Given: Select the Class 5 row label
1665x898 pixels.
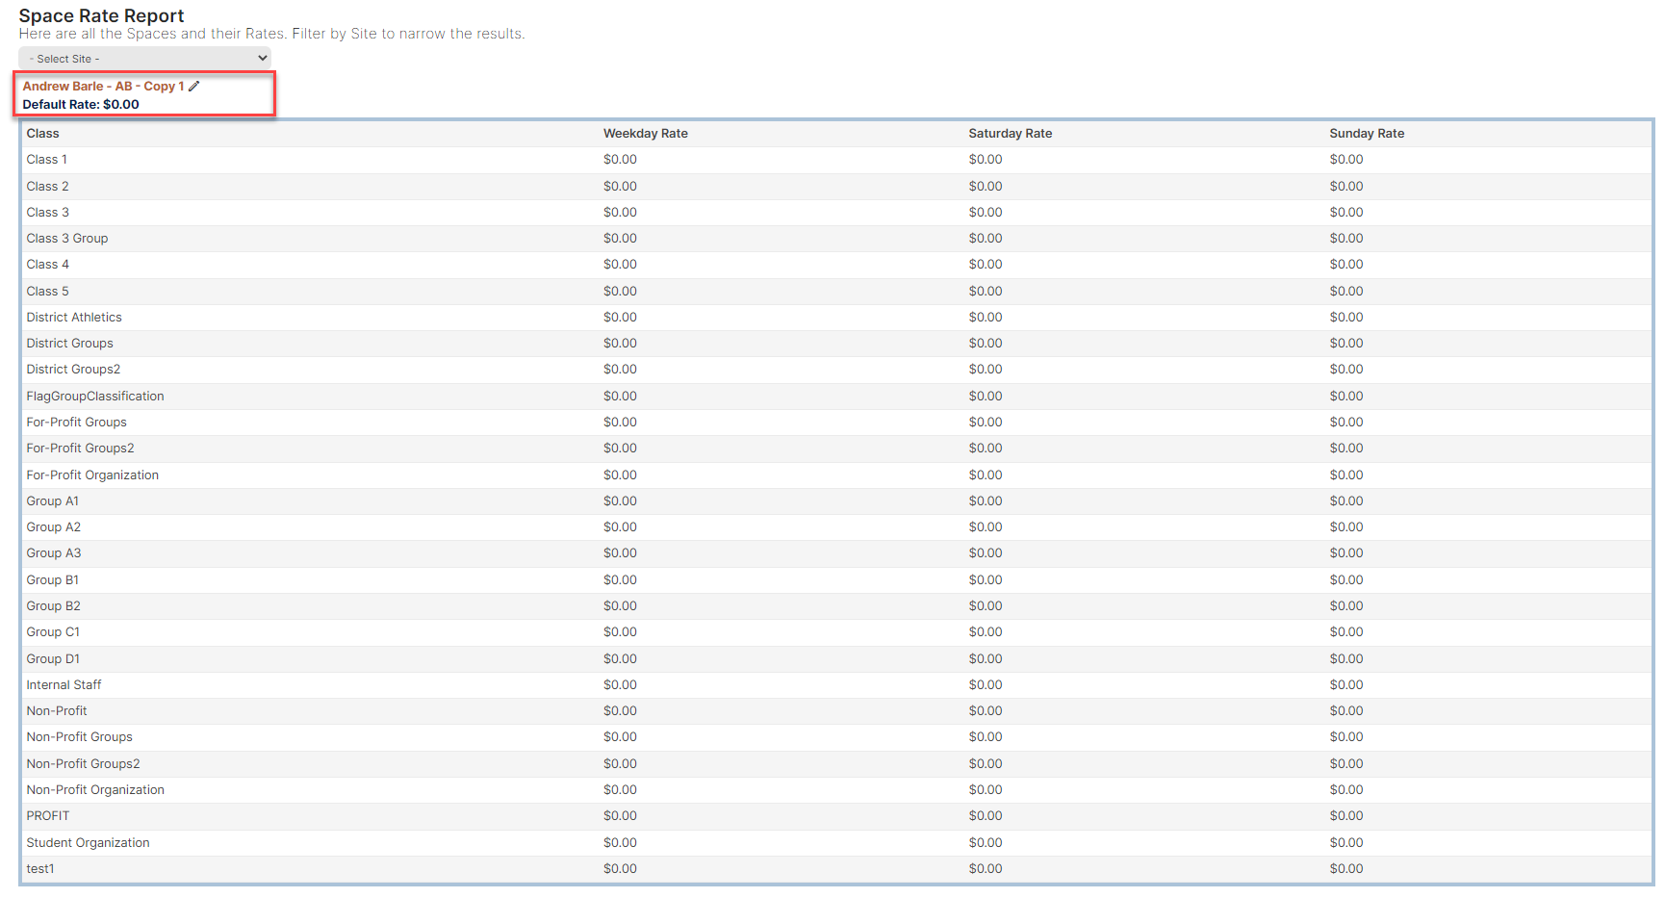Looking at the screenshot, I should 47,292.
